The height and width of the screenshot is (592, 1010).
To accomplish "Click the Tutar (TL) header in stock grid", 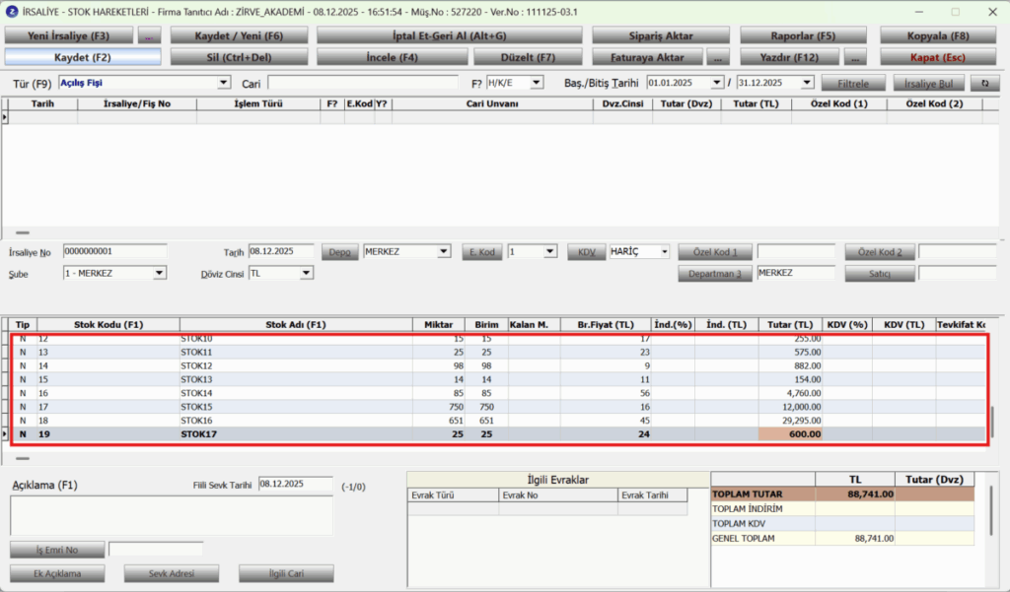I will pyautogui.click(x=790, y=324).
